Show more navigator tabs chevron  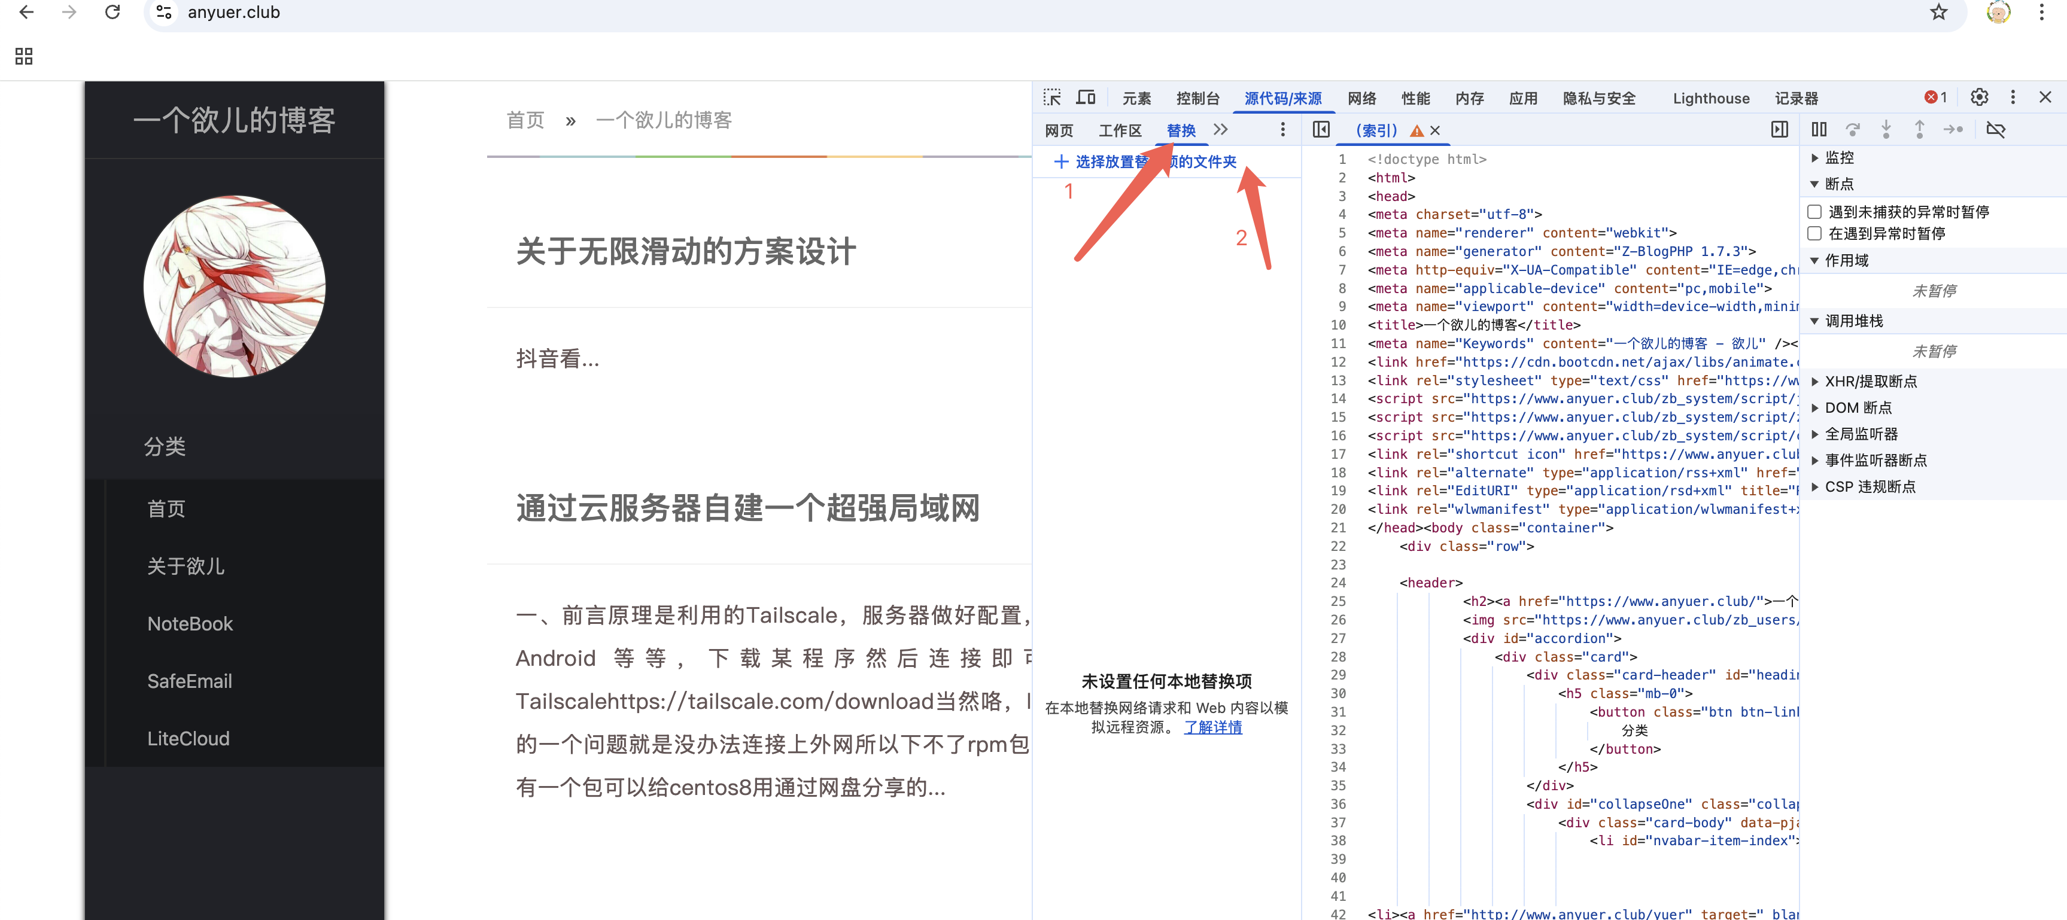click(1220, 130)
